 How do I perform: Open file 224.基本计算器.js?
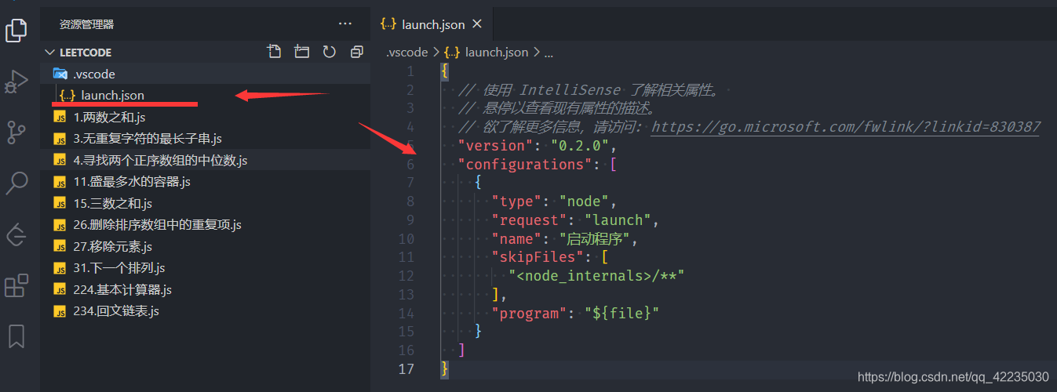point(206,289)
